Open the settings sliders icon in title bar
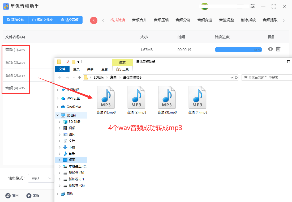 pos(252,6)
